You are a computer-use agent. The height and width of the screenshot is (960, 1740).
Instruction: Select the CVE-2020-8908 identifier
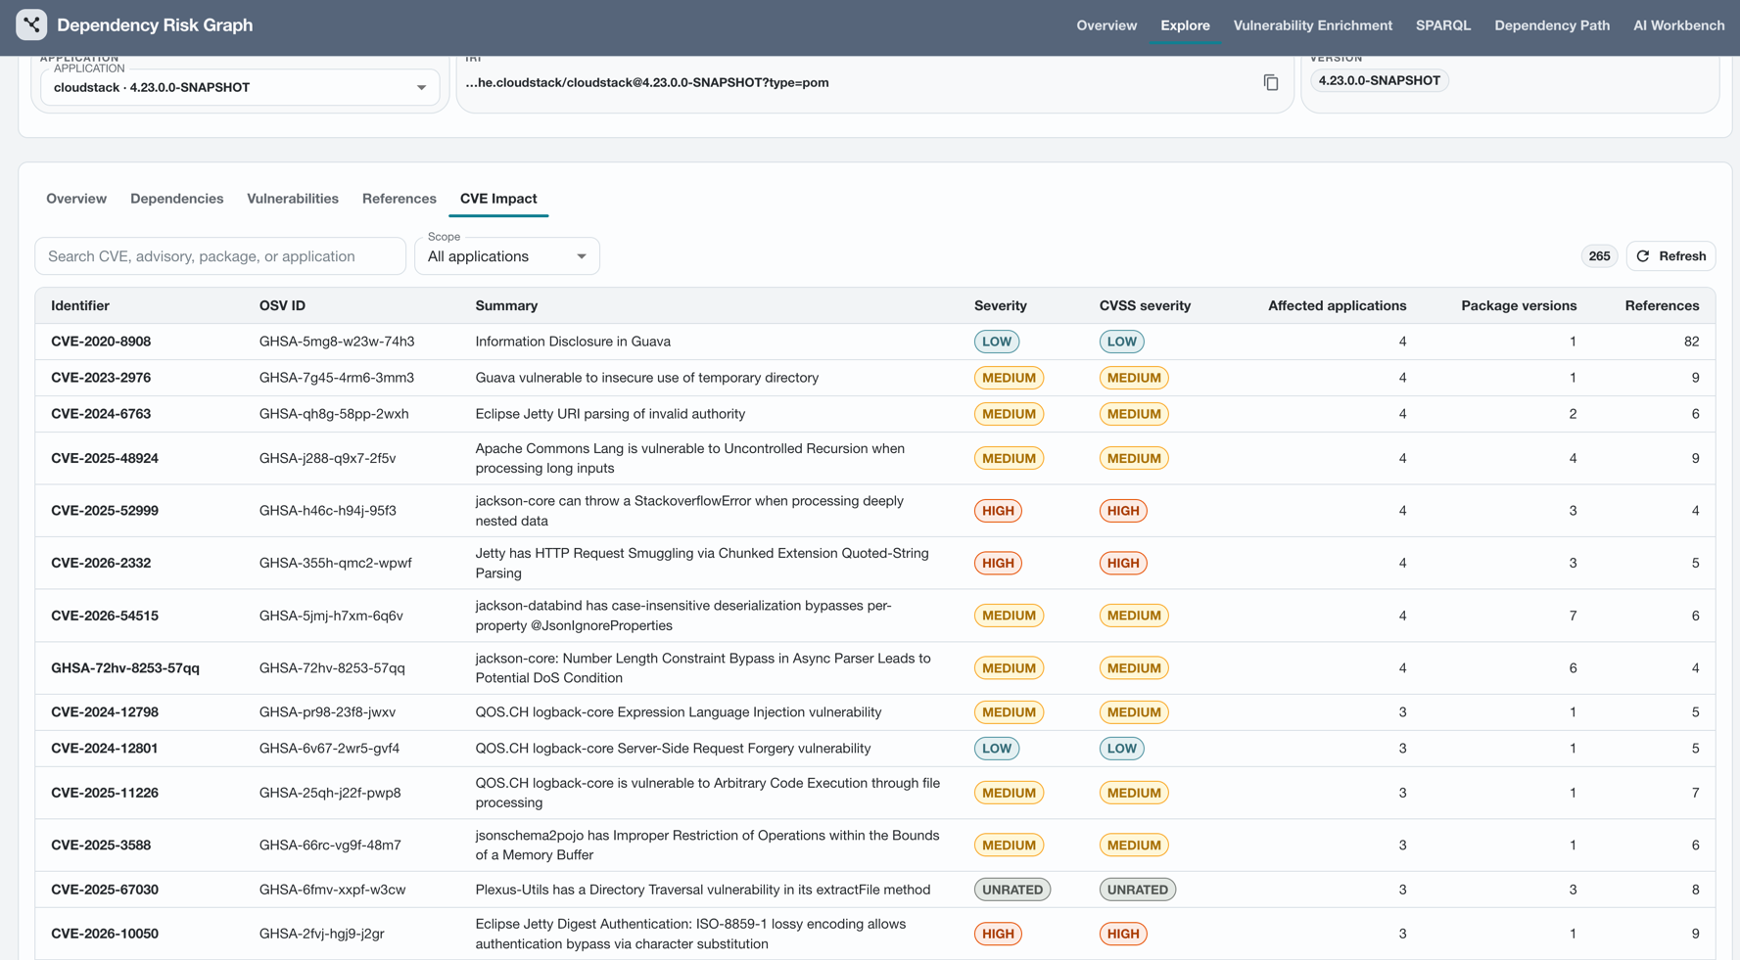(101, 342)
